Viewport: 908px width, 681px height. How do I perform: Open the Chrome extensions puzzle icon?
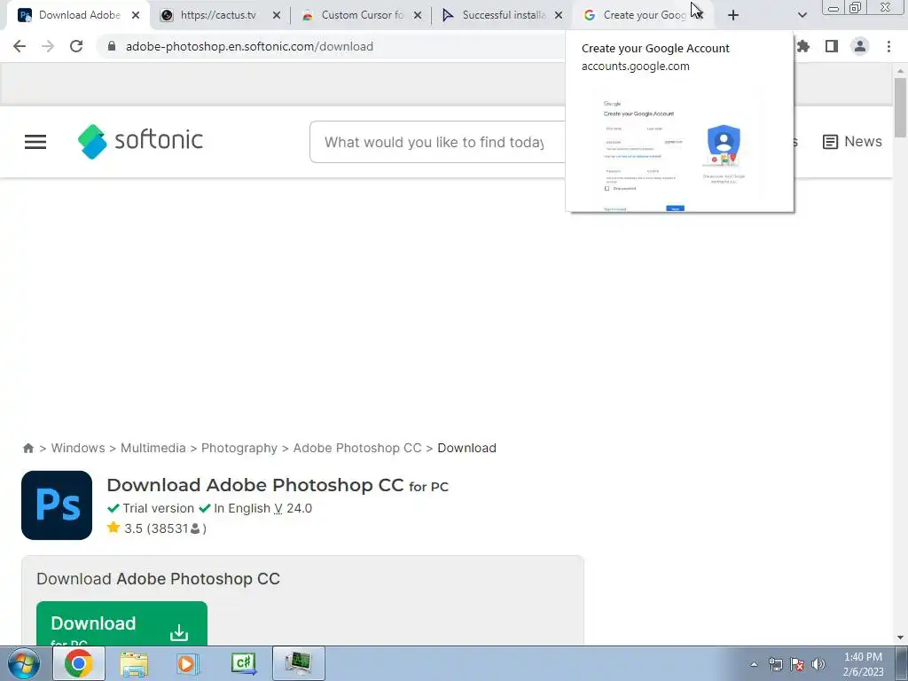803,46
